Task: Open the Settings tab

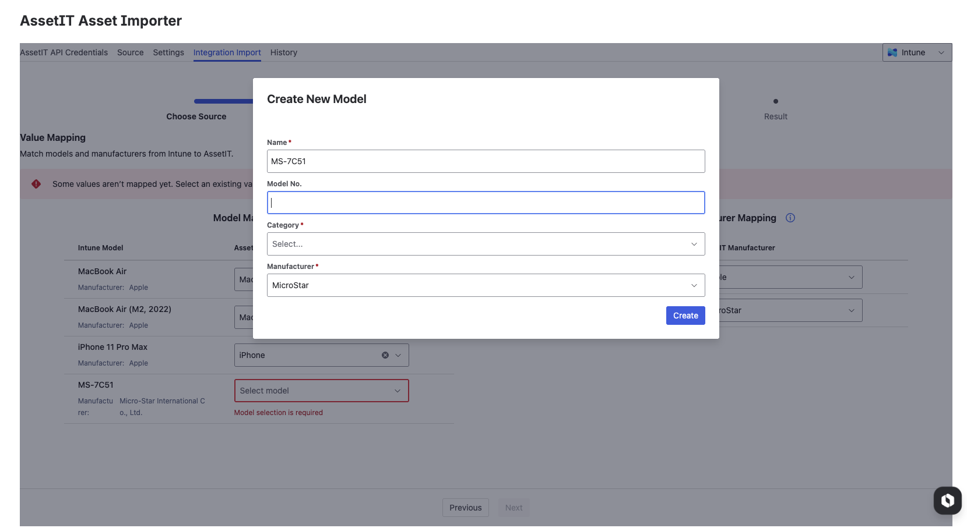Action: click(168, 52)
